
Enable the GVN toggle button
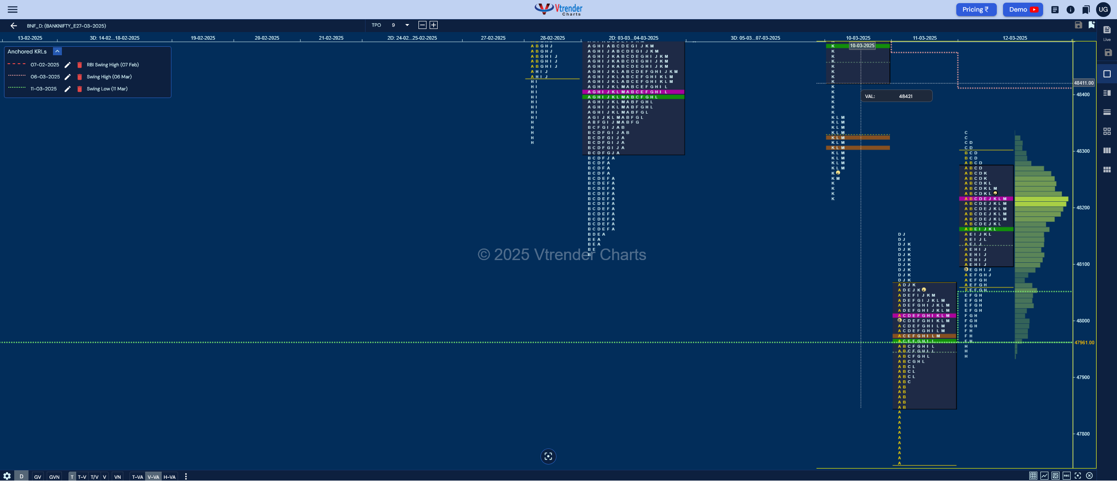tap(54, 477)
